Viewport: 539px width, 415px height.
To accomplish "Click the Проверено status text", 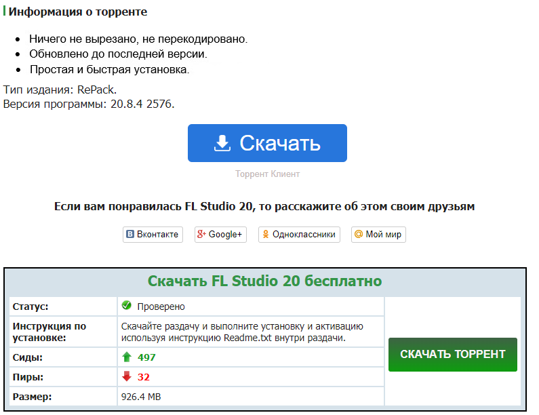I will (x=161, y=307).
